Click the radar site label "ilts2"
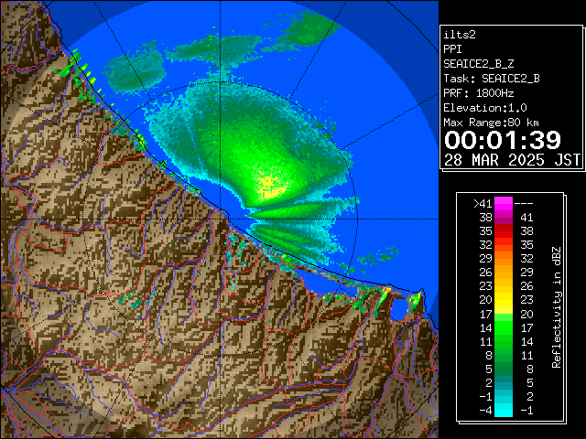The width and height of the screenshot is (586, 439). click(460, 35)
